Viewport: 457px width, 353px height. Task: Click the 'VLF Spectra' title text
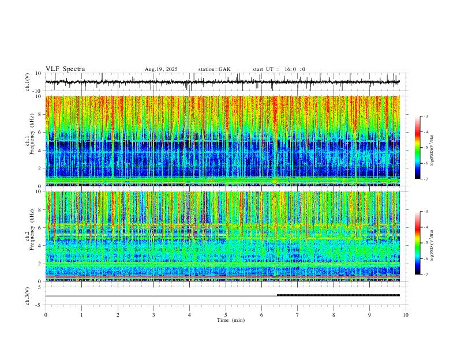65,69
